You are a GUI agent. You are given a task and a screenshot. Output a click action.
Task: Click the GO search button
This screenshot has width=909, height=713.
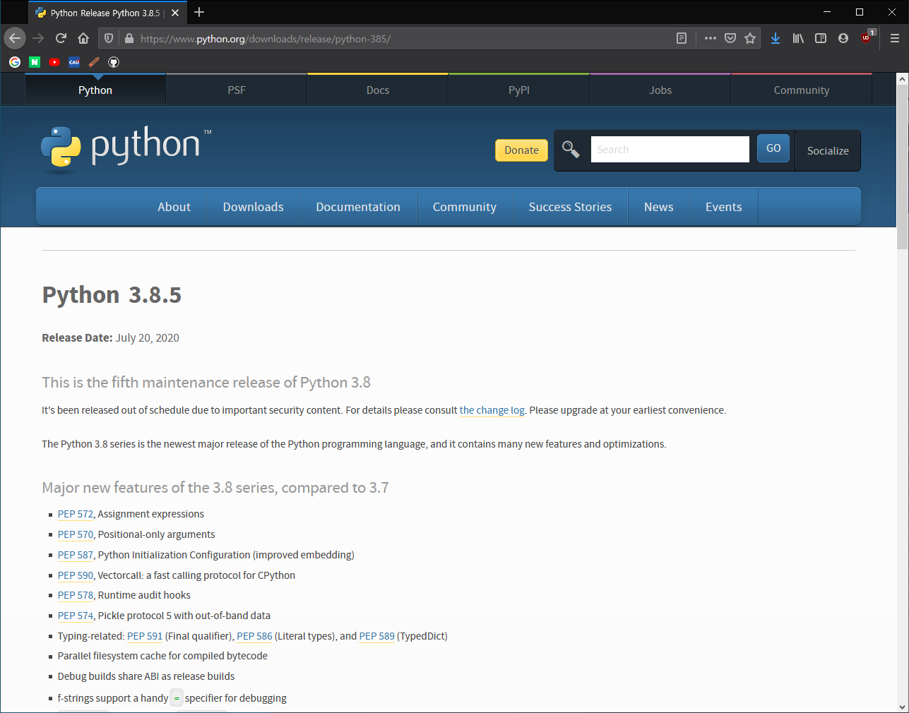pyautogui.click(x=773, y=148)
